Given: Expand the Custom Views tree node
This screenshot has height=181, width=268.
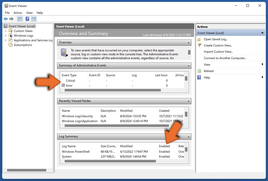Looking at the screenshot, I should [5, 31].
